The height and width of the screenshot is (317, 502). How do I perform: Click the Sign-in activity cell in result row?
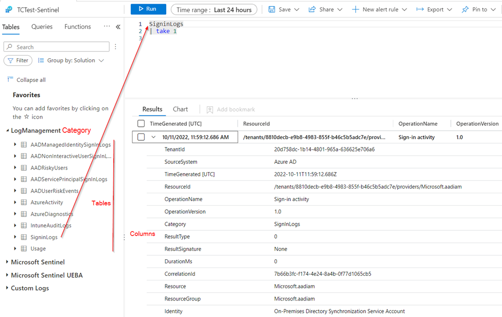[x=417, y=137]
